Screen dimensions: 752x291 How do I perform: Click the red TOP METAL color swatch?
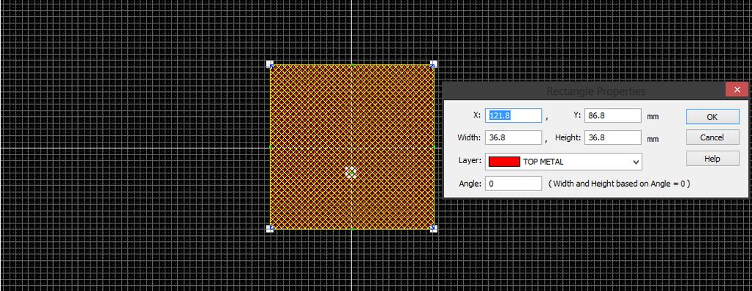(x=504, y=162)
